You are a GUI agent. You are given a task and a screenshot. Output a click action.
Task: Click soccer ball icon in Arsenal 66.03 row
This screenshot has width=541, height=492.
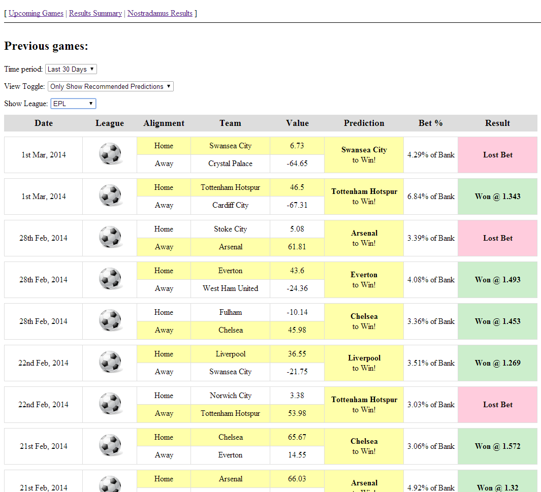(110, 484)
